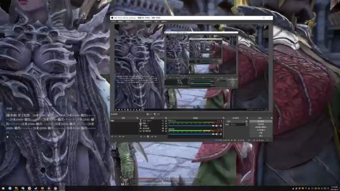Click the streaming button atop Controls
This screenshot has width=340, height=191.
click(261, 121)
